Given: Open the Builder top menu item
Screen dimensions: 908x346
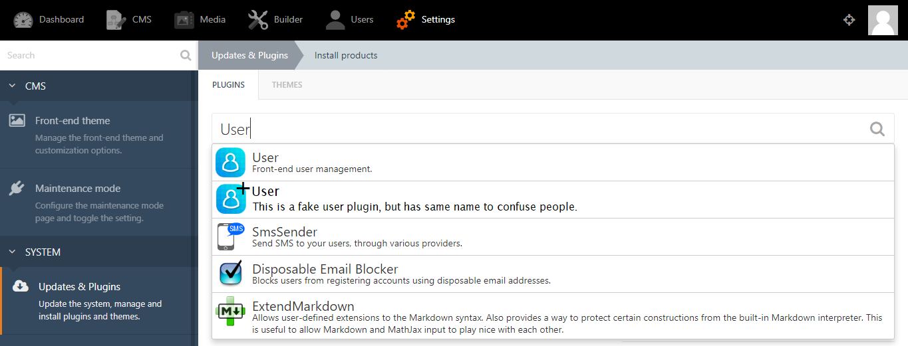Looking at the screenshot, I should (x=275, y=20).
